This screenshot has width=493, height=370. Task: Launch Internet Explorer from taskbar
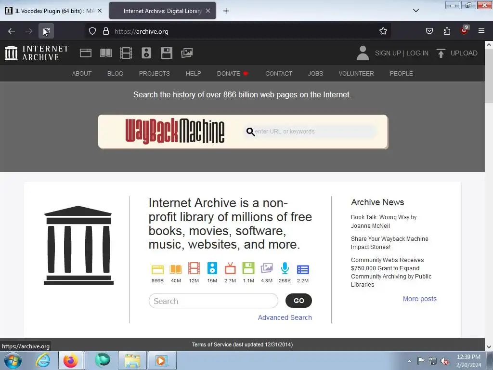pos(43,360)
